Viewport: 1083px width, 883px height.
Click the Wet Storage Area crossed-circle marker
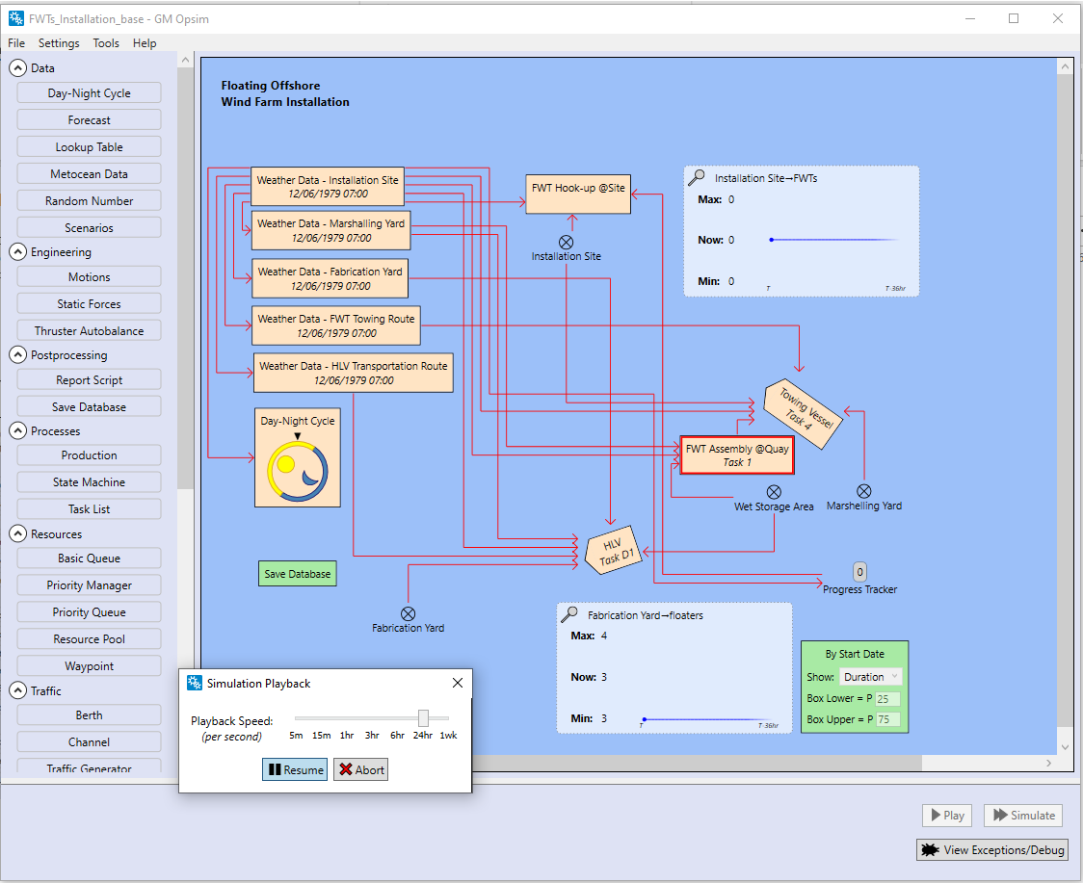coord(774,490)
